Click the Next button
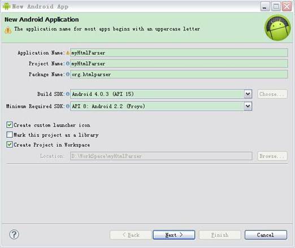This screenshot has height=248, width=295. click(174, 235)
